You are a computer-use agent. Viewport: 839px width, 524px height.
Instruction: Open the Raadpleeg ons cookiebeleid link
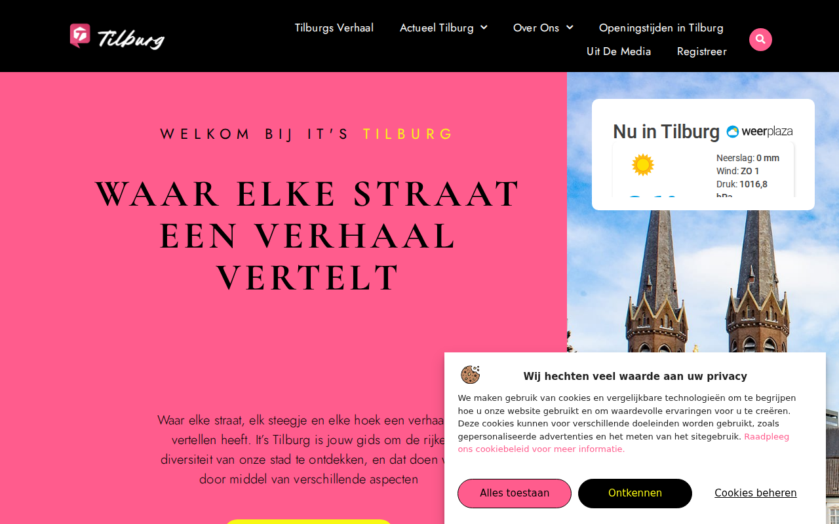623,443
